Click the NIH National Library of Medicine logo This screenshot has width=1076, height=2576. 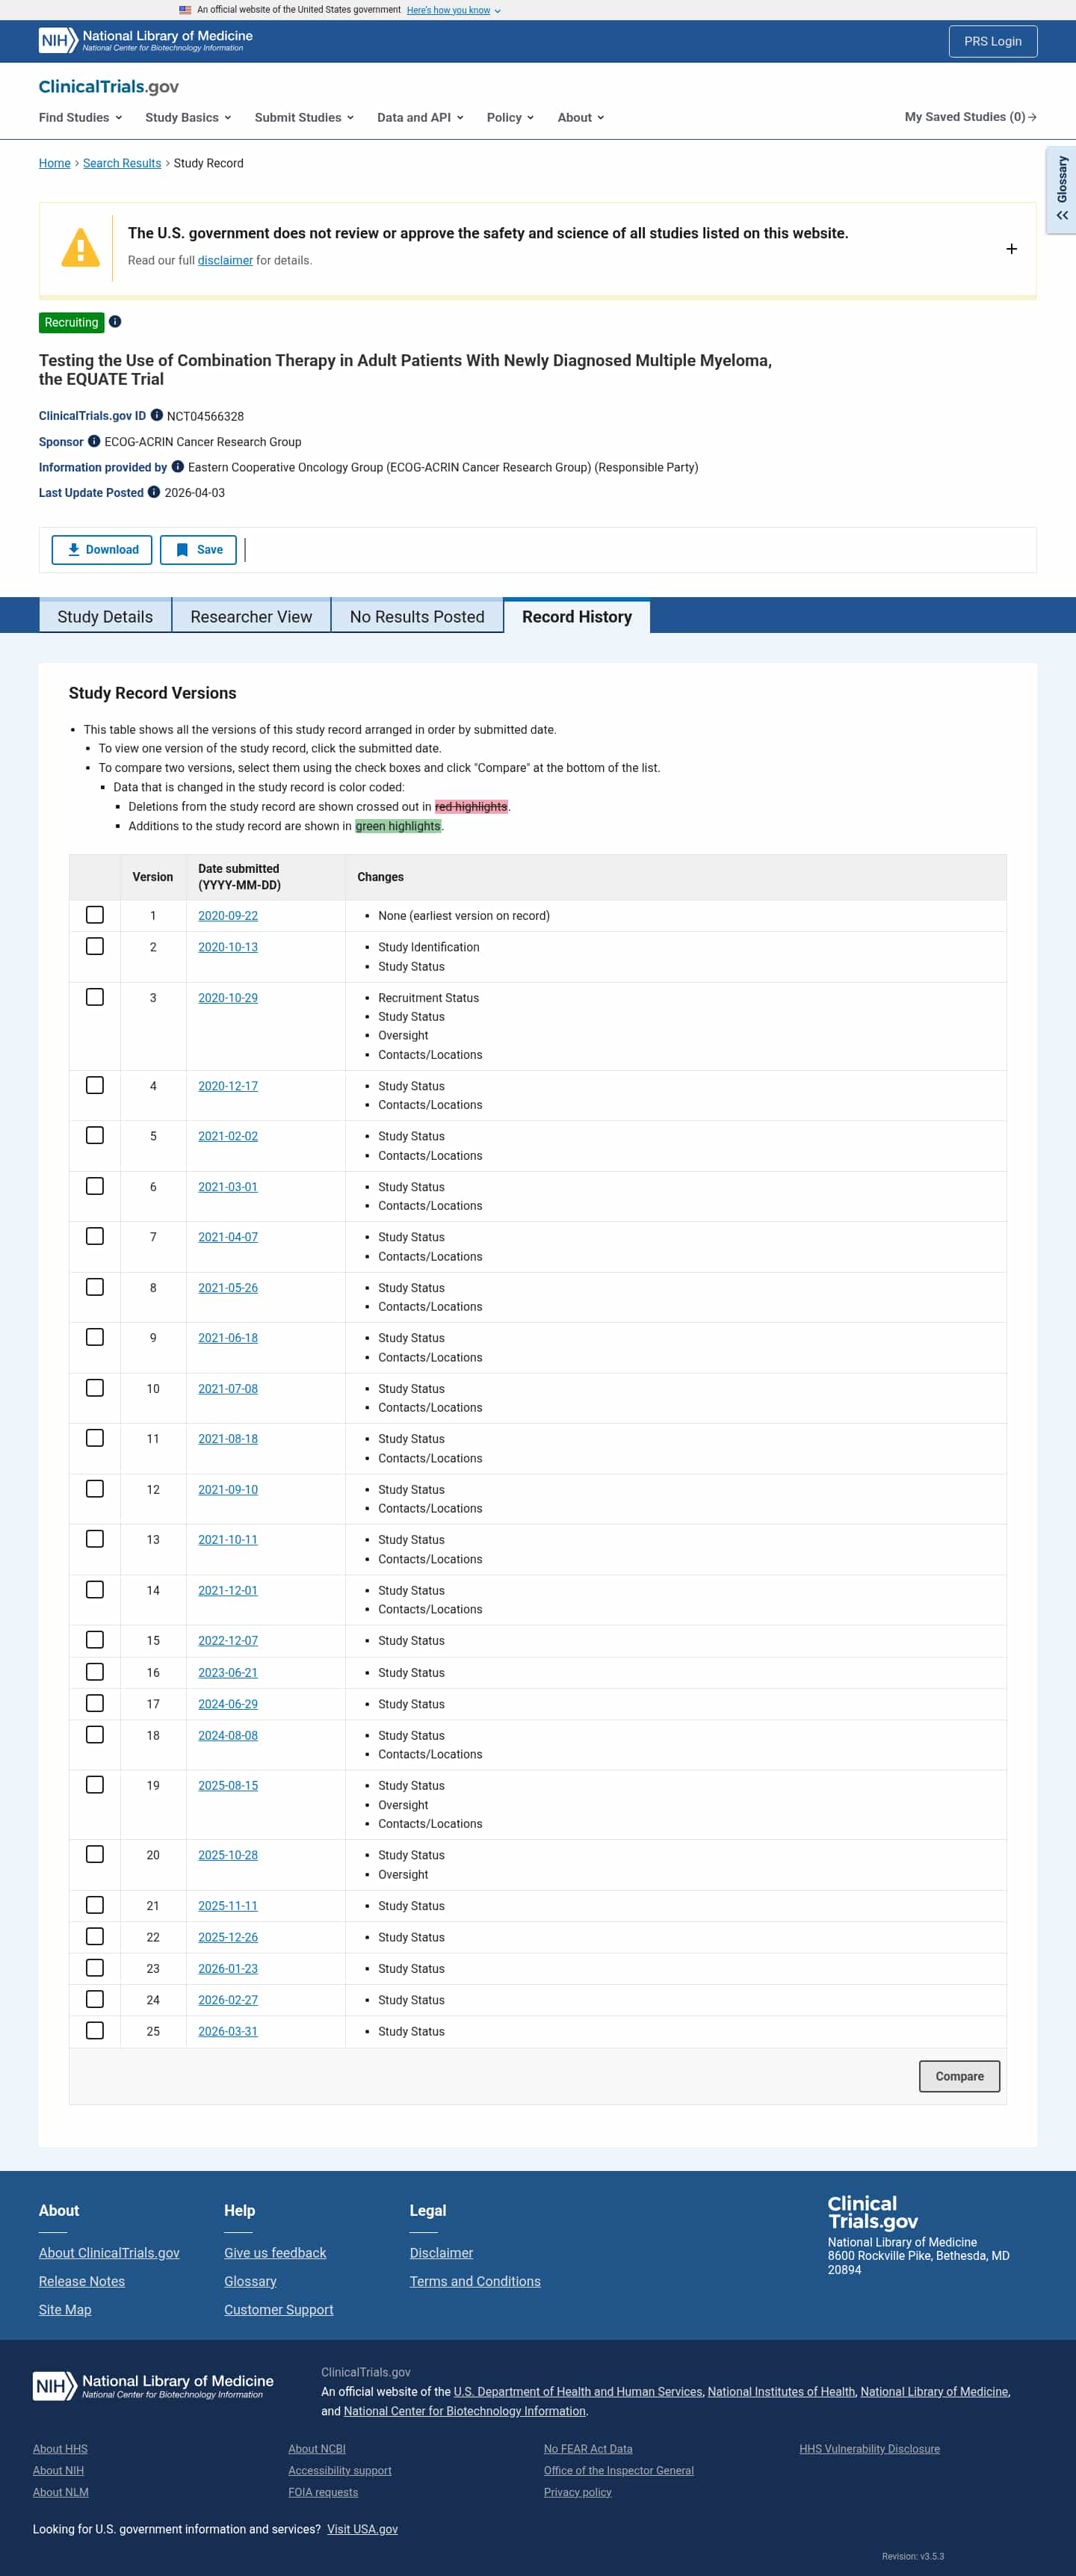tap(146, 41)
